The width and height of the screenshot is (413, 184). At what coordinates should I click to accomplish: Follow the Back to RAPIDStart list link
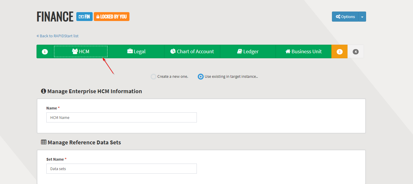coord(58,36)
